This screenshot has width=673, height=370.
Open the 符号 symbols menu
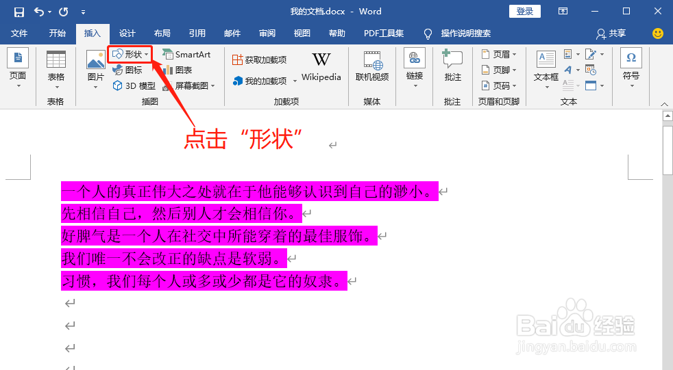coord(631,68)
